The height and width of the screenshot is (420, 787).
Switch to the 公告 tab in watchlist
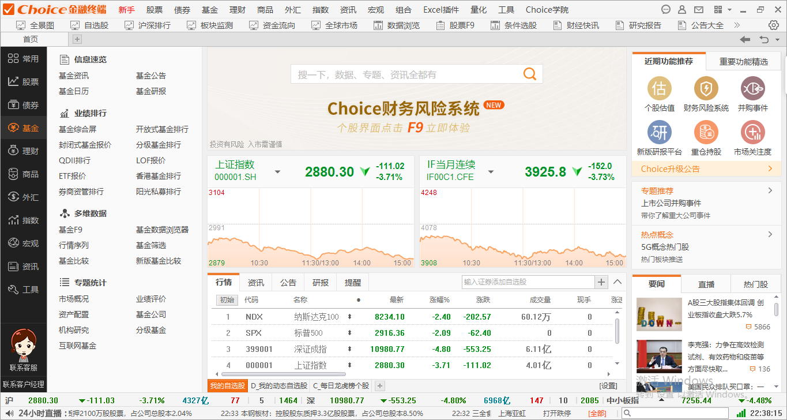(x=288, y=283)
